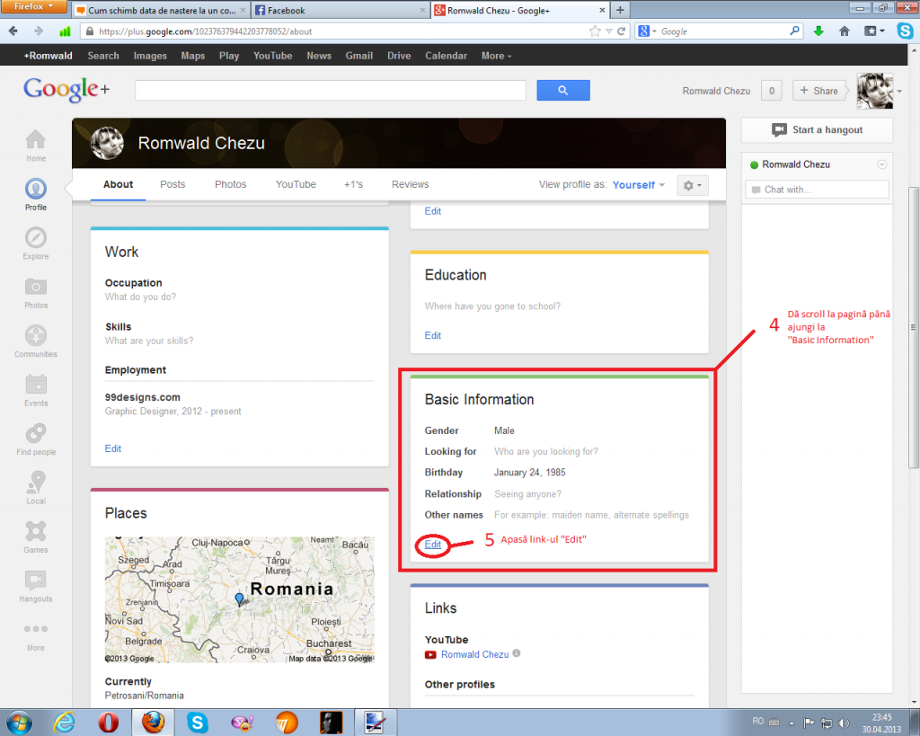Click the Romania map thumbnail in Places
Screen dimensions: 920x736
(239, 599)
